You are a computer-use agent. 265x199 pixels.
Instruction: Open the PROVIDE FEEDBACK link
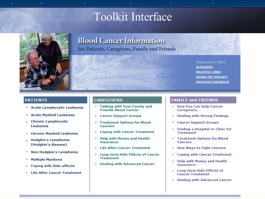(x=213, y=82)
